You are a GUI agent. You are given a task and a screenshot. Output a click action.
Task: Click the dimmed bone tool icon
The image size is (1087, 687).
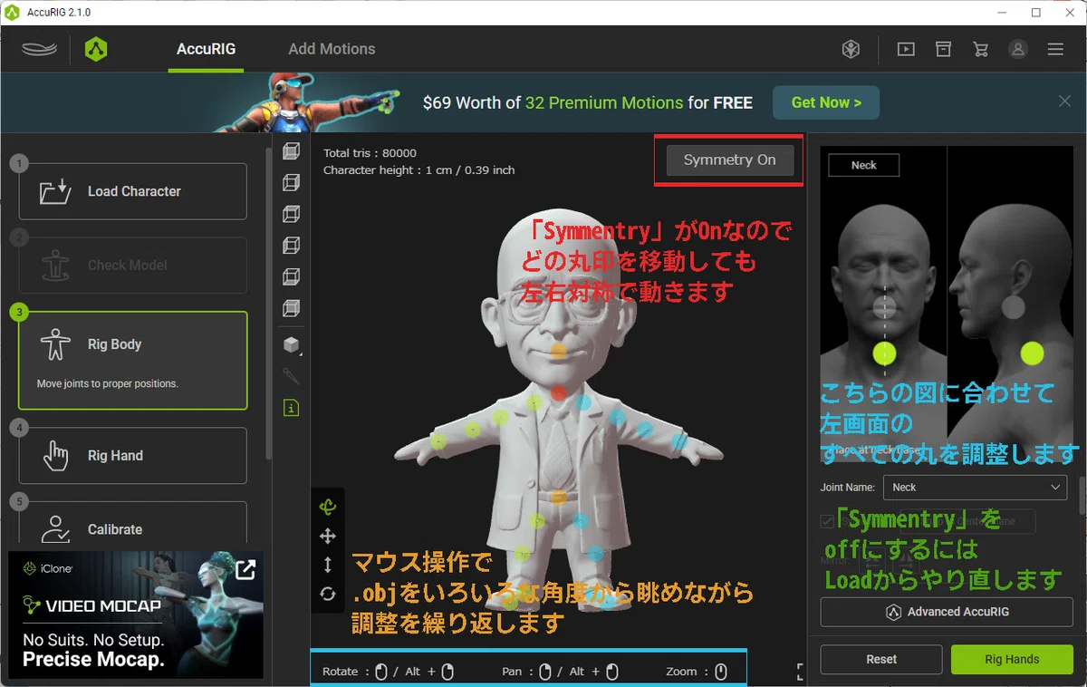click(291, 376)
